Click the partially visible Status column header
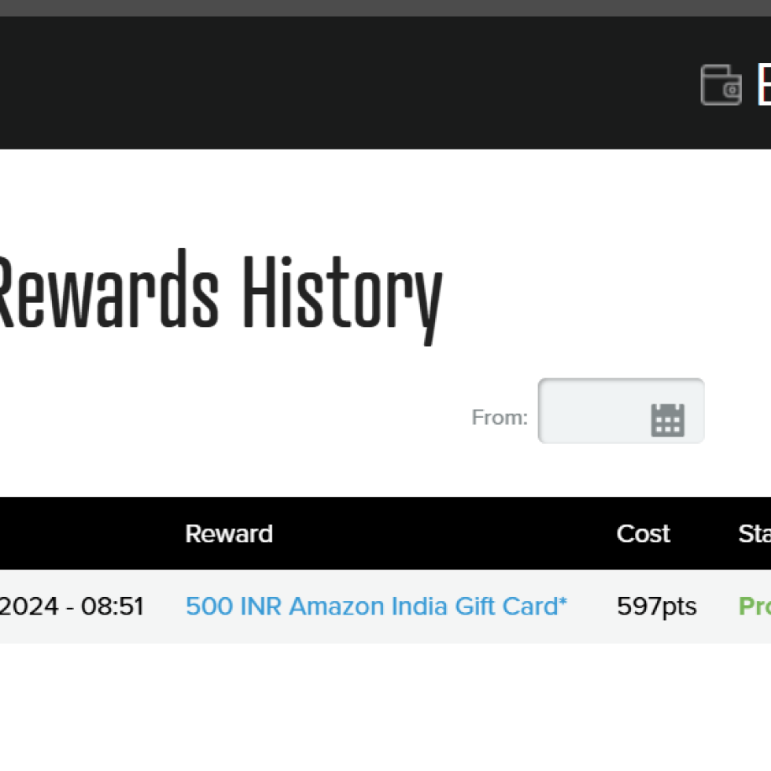 [754, 533]
